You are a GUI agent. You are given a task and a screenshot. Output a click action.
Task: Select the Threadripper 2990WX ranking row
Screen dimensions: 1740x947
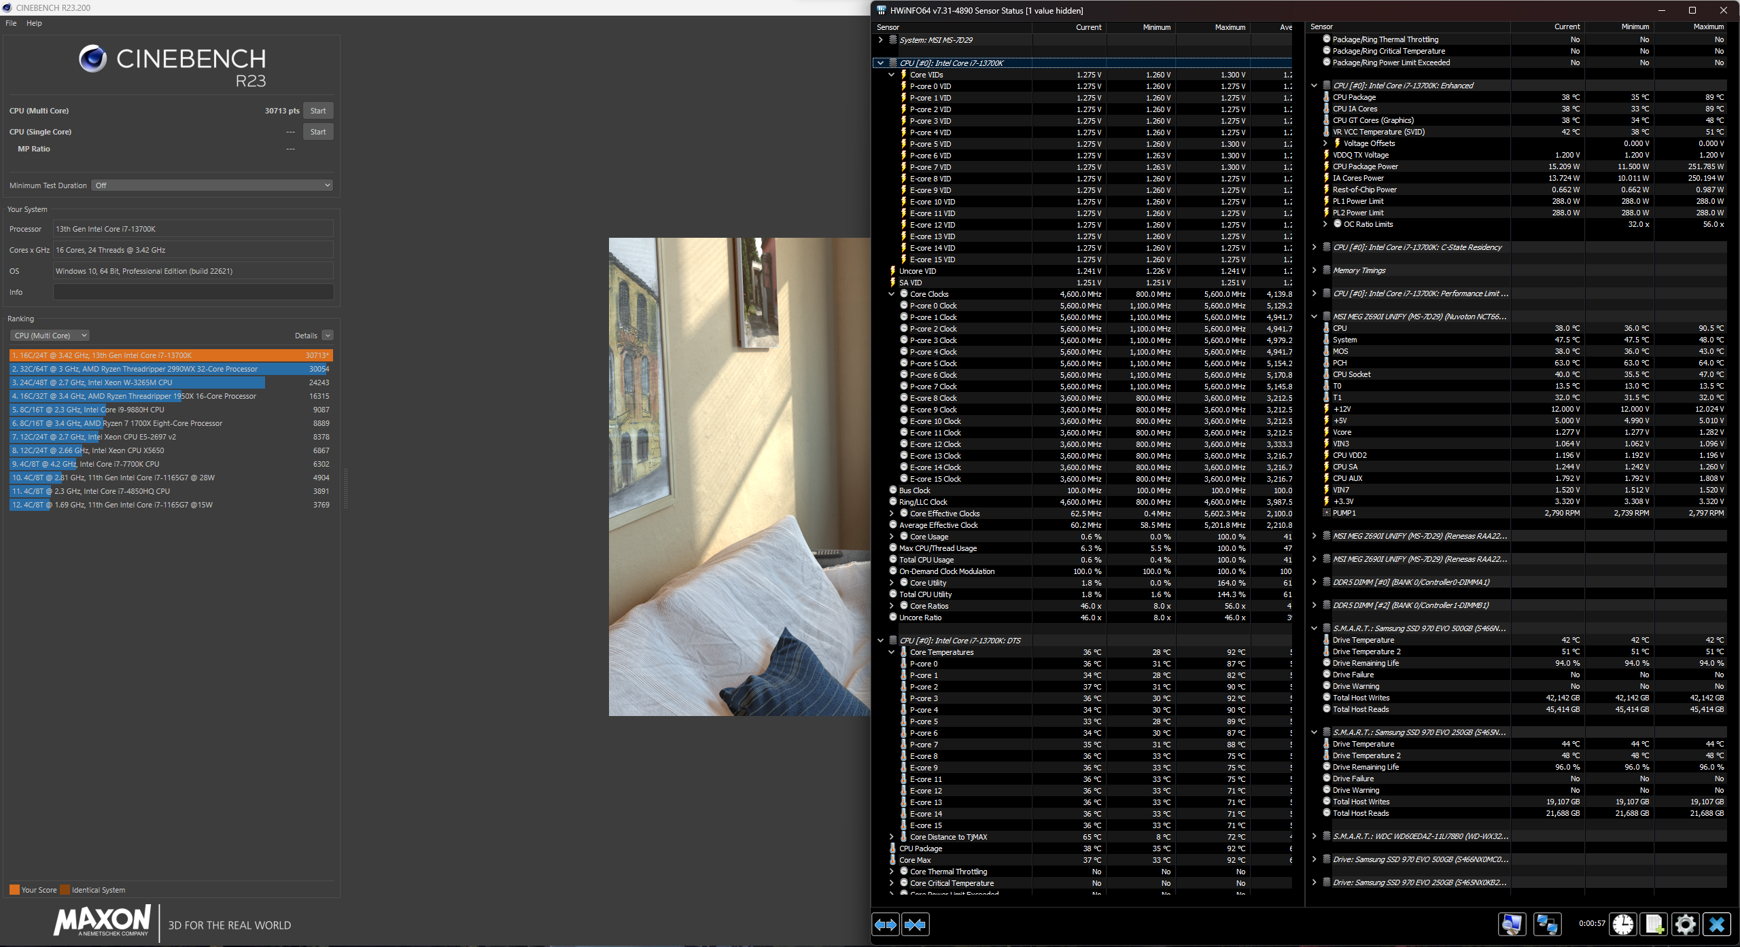click(x=171, y=369)
